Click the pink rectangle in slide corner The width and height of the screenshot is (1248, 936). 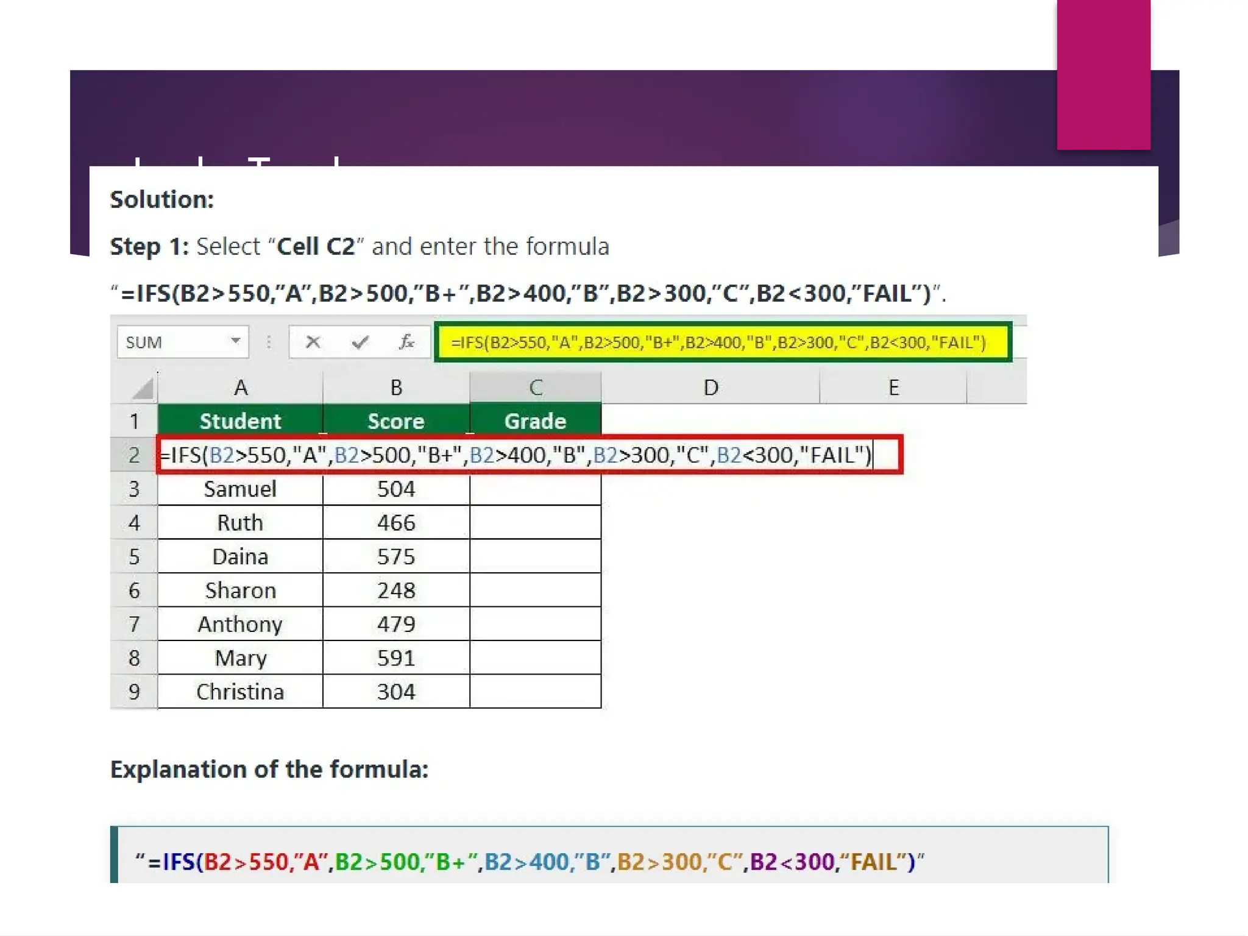[1103, 74]
